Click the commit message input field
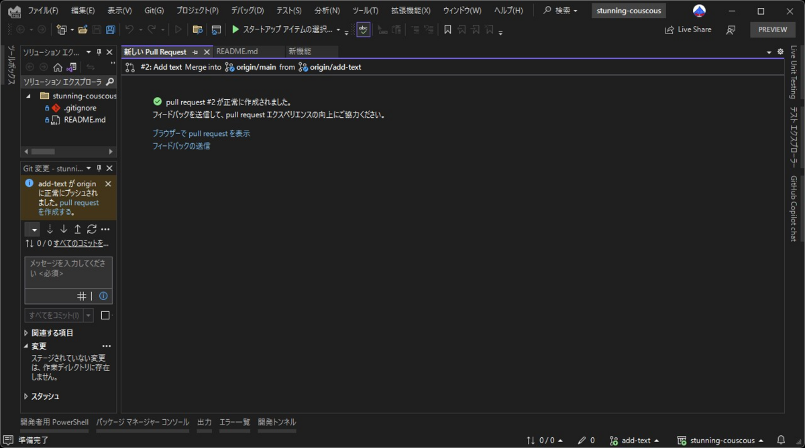Image resolution: width=805 pixels, height=448 pixels. click(68, 273)
